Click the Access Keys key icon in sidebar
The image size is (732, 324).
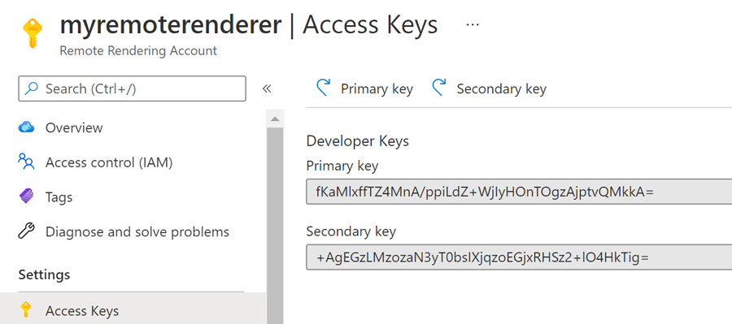click(x=26, y=310)
